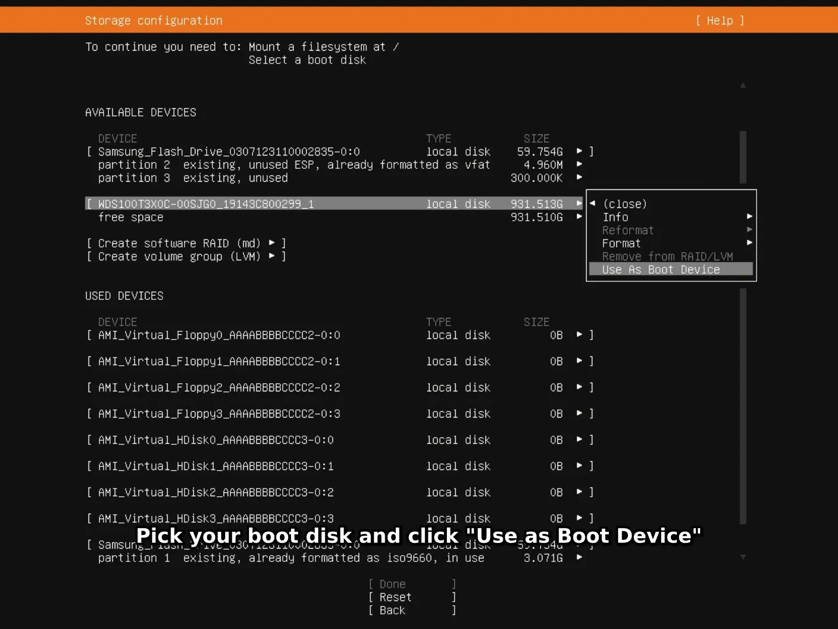This screenshot has width=838, height=629.
Task: Select AMI_Virtual_HDisk3_AAAABBBBCCCC3-0:3 row
Action: coord(340,518)
